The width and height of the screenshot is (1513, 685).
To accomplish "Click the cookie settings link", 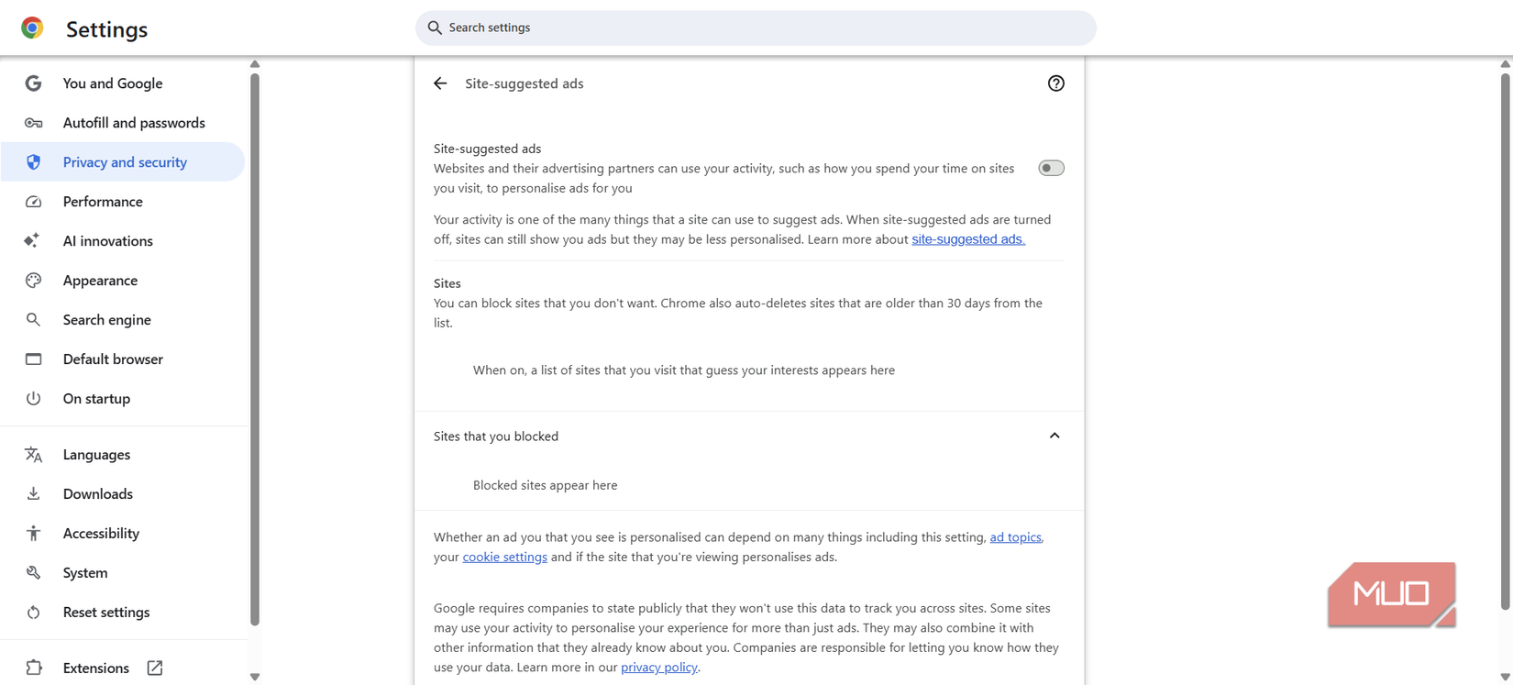I will [x=504, y=557].
